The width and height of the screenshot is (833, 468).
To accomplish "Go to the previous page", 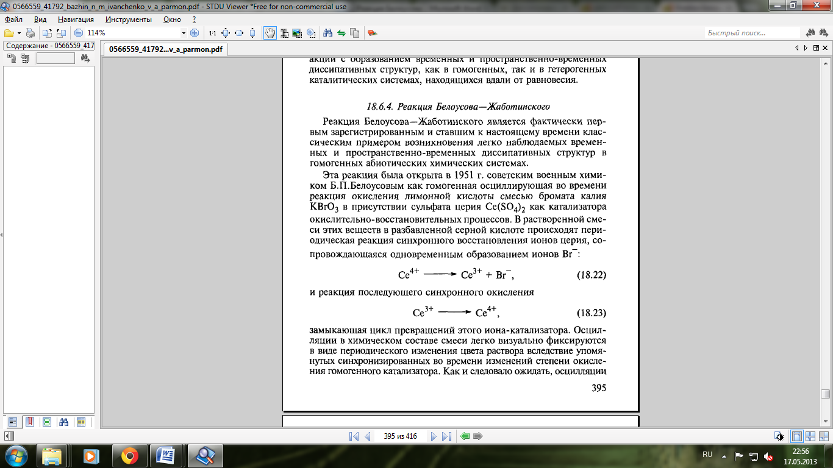I will (x=367, y=436).
